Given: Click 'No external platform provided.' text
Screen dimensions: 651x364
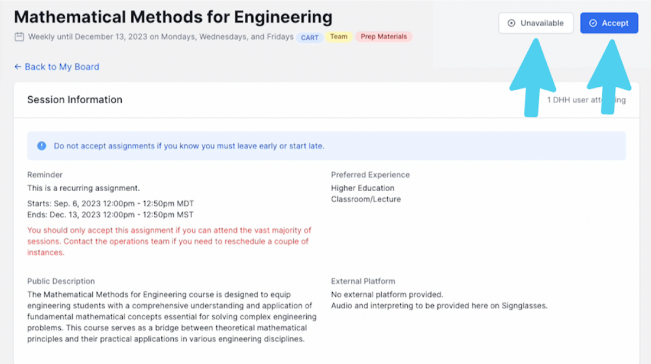Looking at the screenshot, I should tap(387, 294).
